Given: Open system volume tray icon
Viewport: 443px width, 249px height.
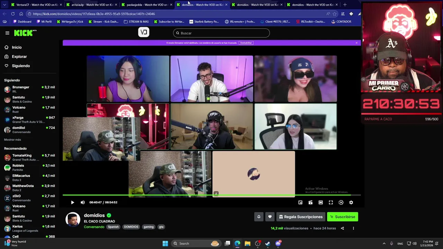Looking at the screenshot, I should point(415,243).
